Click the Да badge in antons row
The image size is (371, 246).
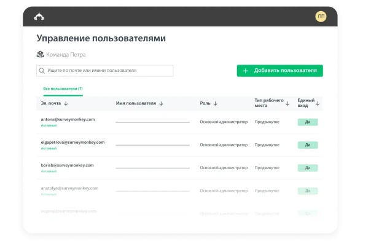pos(308,122)
